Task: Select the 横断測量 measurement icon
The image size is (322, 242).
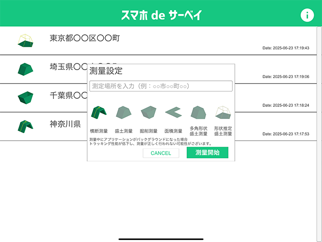Action: tap(99, 113)
